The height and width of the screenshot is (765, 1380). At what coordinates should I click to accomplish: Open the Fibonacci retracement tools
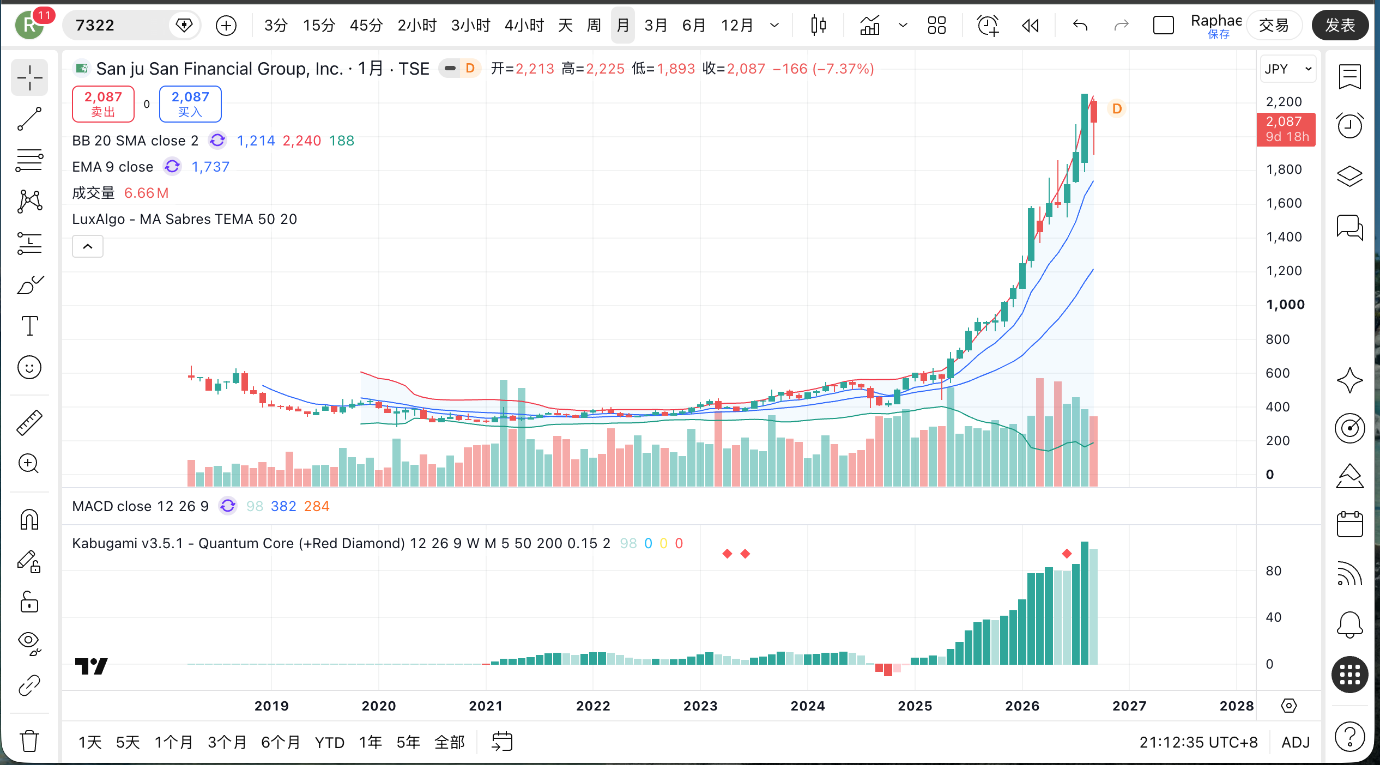(x=29, y=161)
